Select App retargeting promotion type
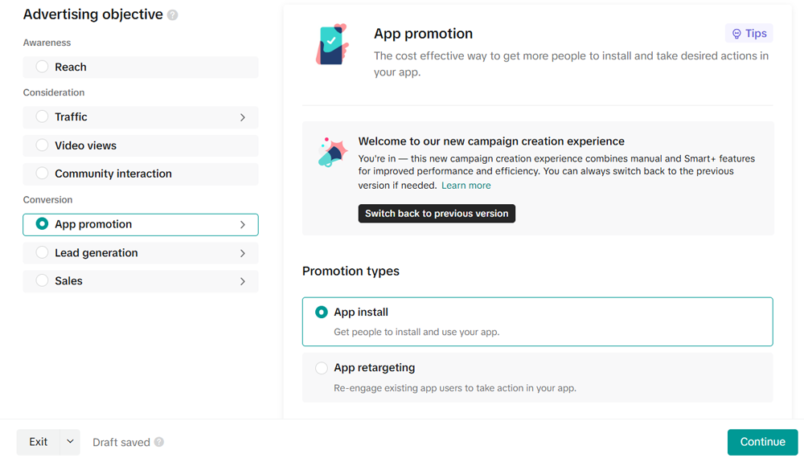The height and width of the screenshot is (462, 804). [x=322, y=368]
